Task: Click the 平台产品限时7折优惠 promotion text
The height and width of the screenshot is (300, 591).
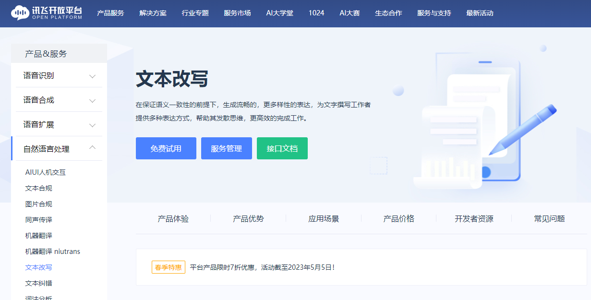Action: click(x=262, y=267)
